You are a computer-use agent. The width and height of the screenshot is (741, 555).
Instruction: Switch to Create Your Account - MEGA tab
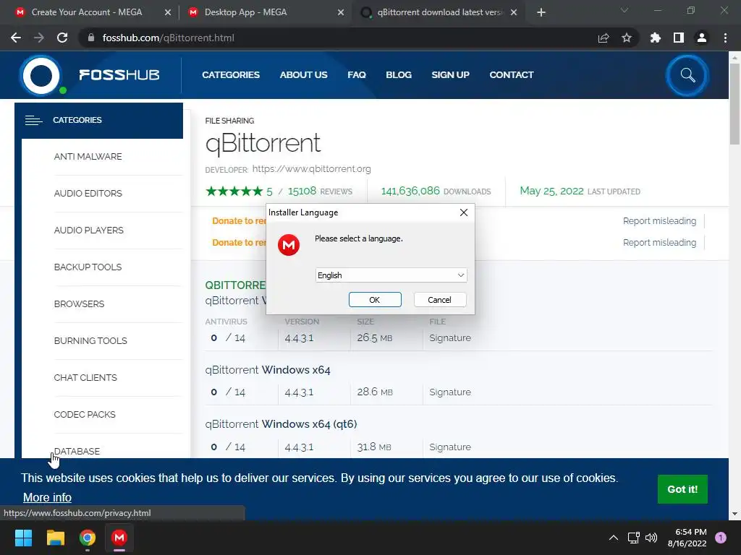(87, 12)
